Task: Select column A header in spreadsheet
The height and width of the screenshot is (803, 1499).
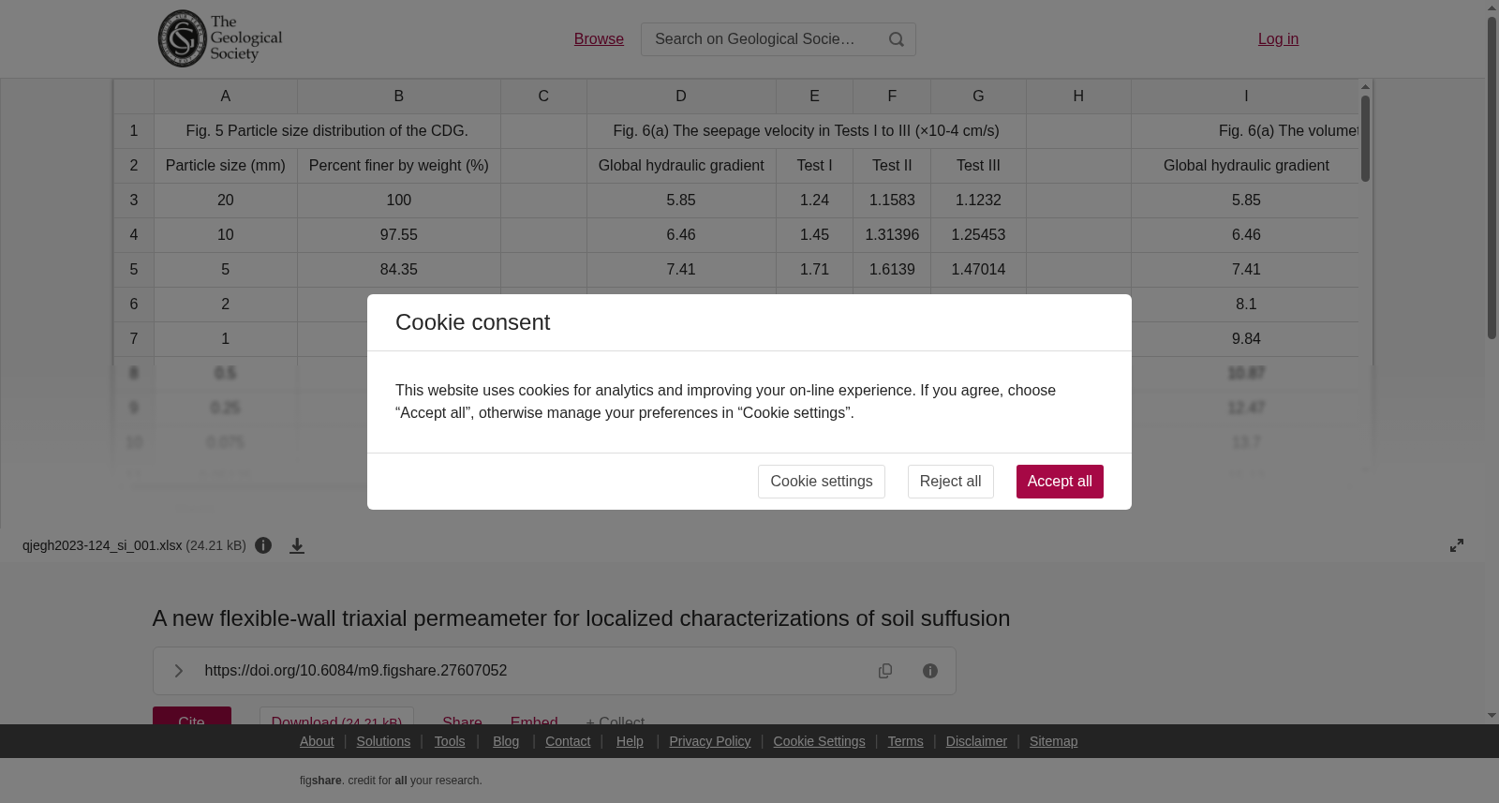Action: coord(226,97)
